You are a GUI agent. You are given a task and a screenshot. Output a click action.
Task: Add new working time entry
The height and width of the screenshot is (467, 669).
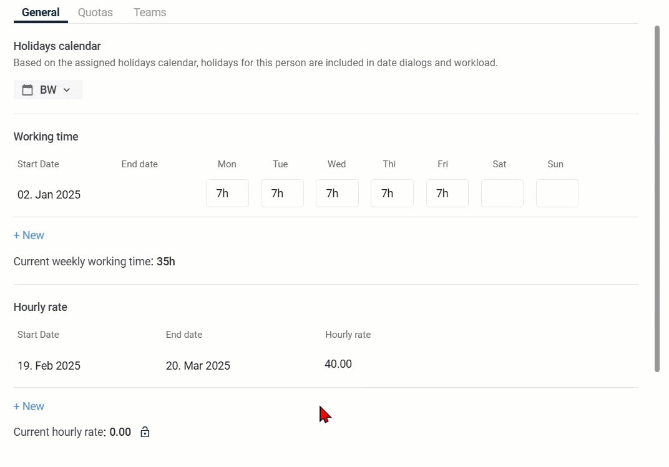[x=29, y=235]
